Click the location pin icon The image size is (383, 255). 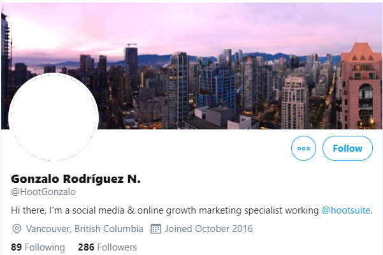[17, 229]
